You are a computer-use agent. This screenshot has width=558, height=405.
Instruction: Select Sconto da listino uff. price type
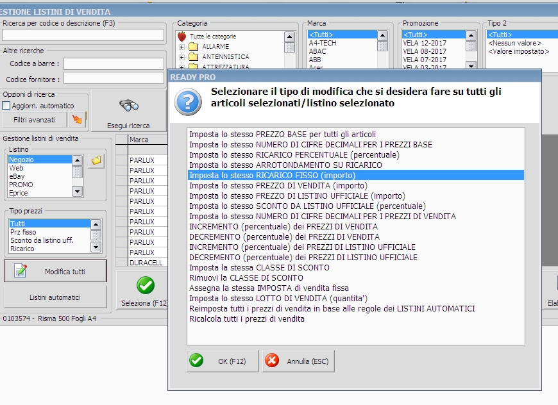(x=49, y=240)
